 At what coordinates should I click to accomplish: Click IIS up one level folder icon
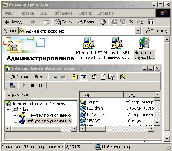click(x=75, y=77)
